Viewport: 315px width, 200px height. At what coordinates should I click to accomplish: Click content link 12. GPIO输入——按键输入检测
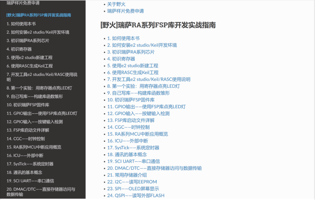pos(138,114)
